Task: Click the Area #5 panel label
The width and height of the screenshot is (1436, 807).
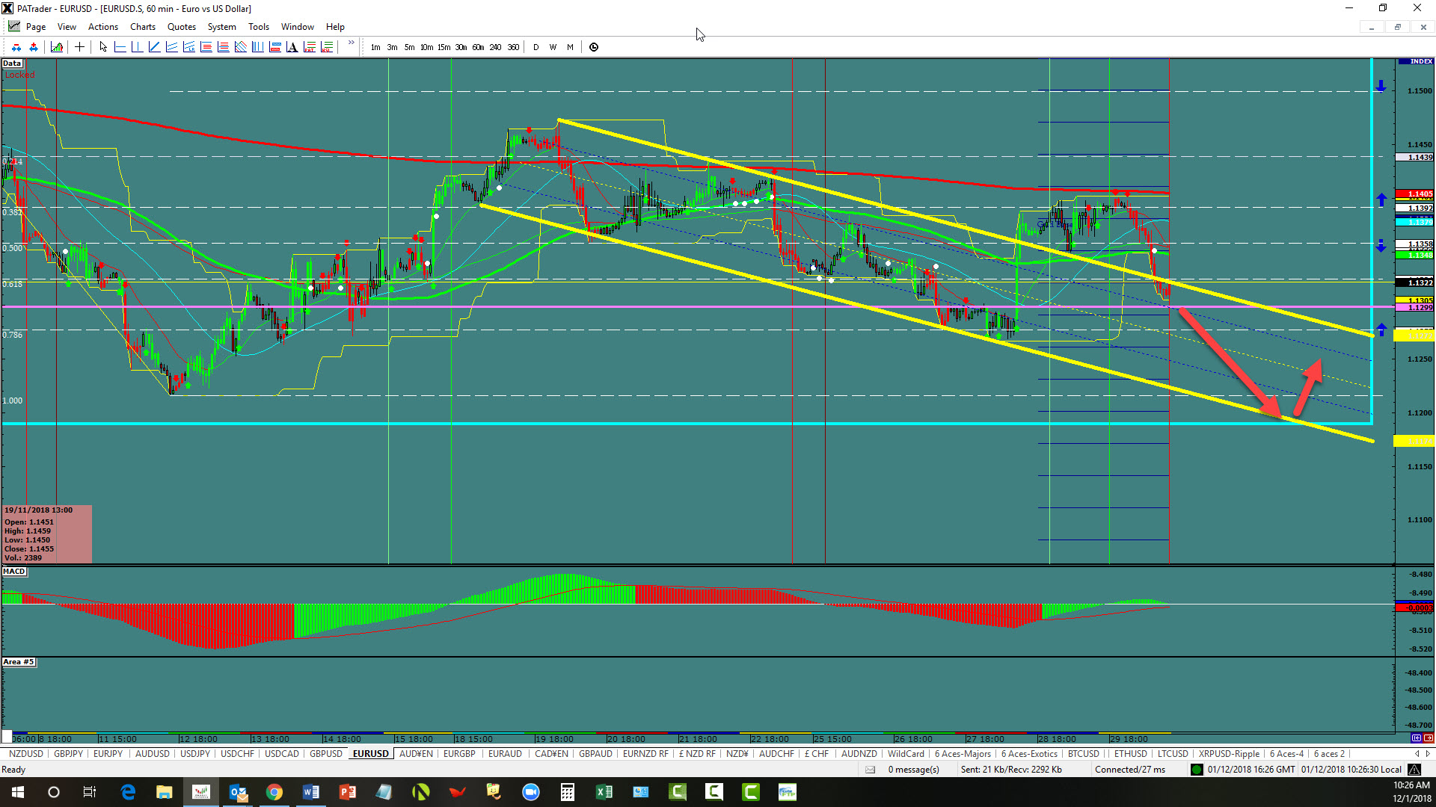Action: (19, 662)
